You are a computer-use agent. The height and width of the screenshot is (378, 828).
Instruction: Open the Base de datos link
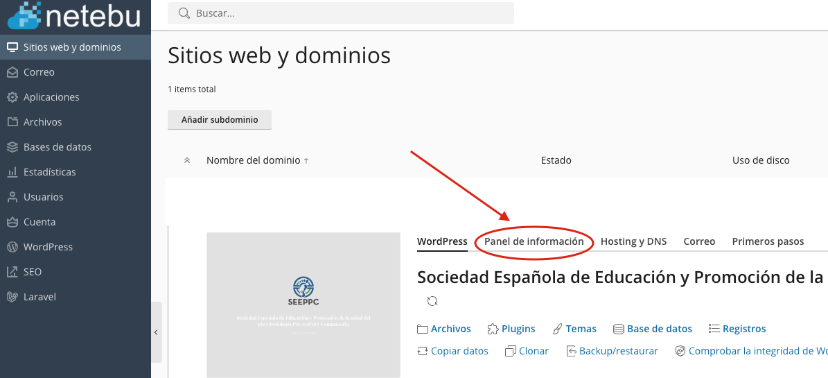click(x=660, y=329)
